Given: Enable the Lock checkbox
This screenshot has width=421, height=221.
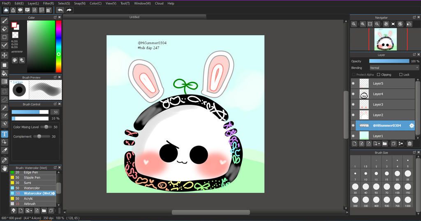Looking at the screenshot, I should [401, 75].
